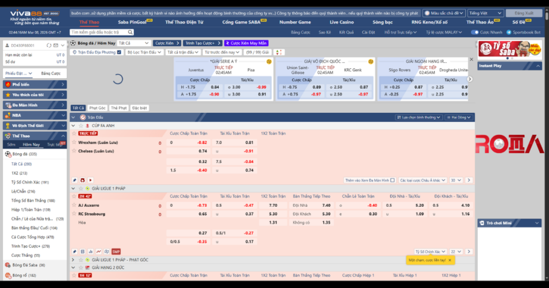Open Sportsbook Bot Telegram icon
Viewport: 549px width, 288px height.
pos(509,32)
